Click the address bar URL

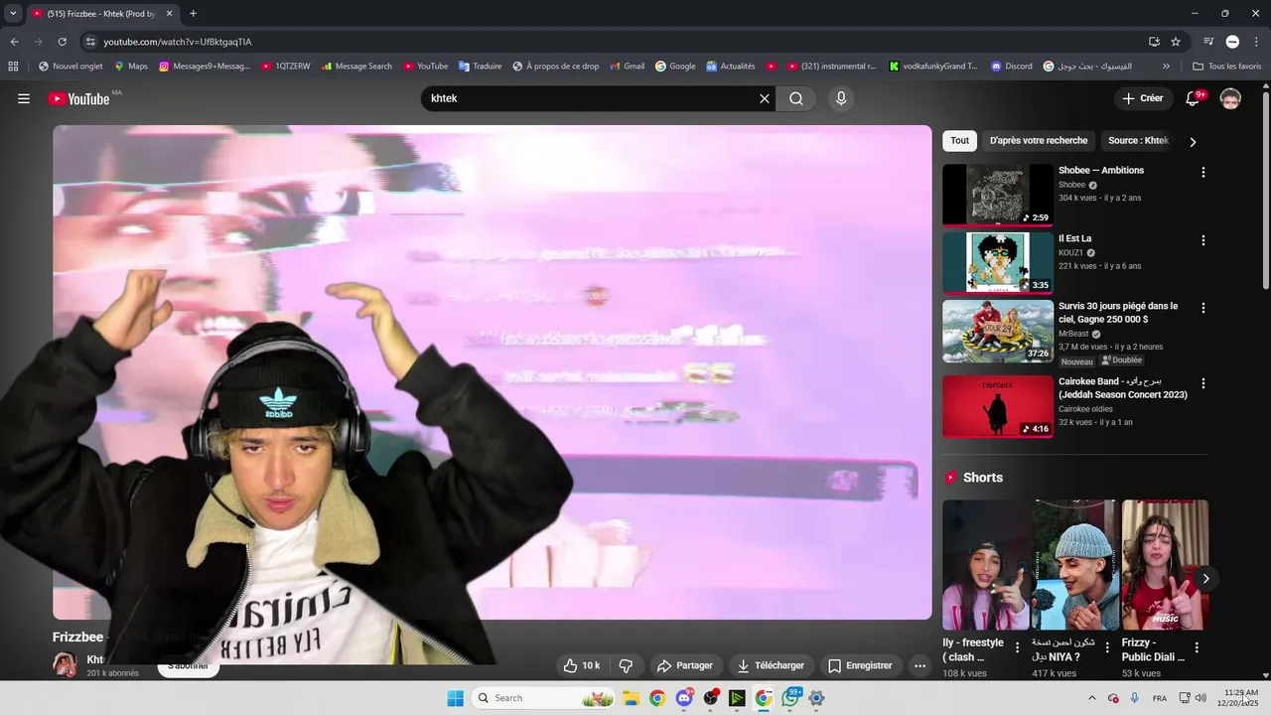point(178,42)
